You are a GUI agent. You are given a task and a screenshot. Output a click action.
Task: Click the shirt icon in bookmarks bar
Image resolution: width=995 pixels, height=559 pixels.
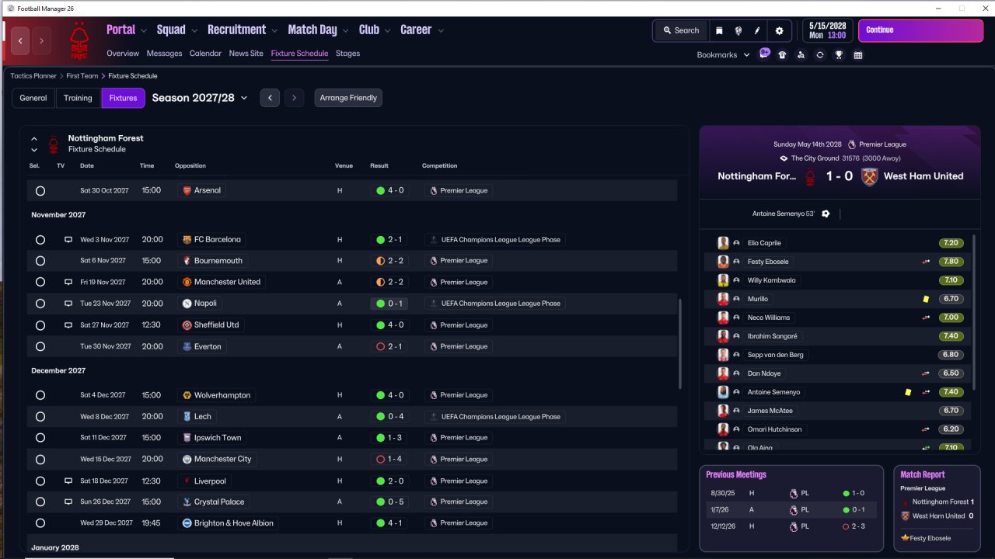(782, 55)
